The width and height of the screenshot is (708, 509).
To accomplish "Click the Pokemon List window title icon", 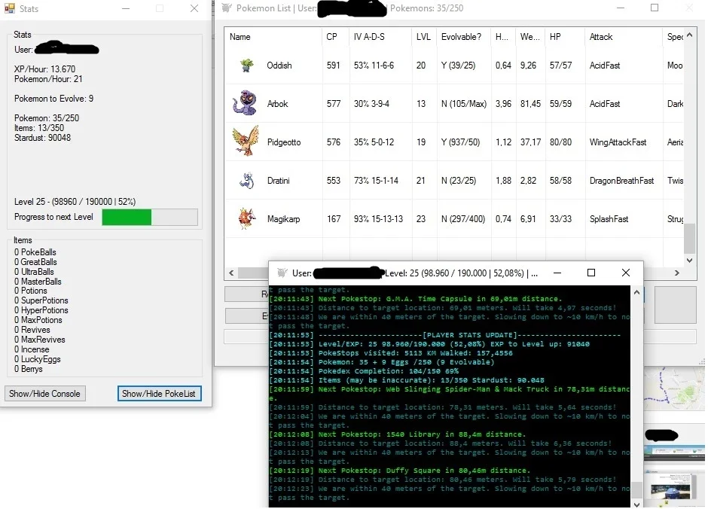I will pos(227,8).
